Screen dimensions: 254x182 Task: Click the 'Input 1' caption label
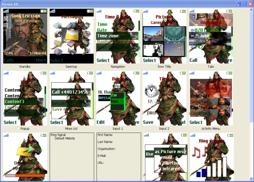[x=118, y=129]
